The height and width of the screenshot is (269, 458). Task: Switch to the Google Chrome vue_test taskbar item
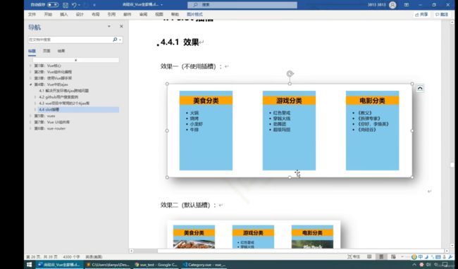click(156, 265)
